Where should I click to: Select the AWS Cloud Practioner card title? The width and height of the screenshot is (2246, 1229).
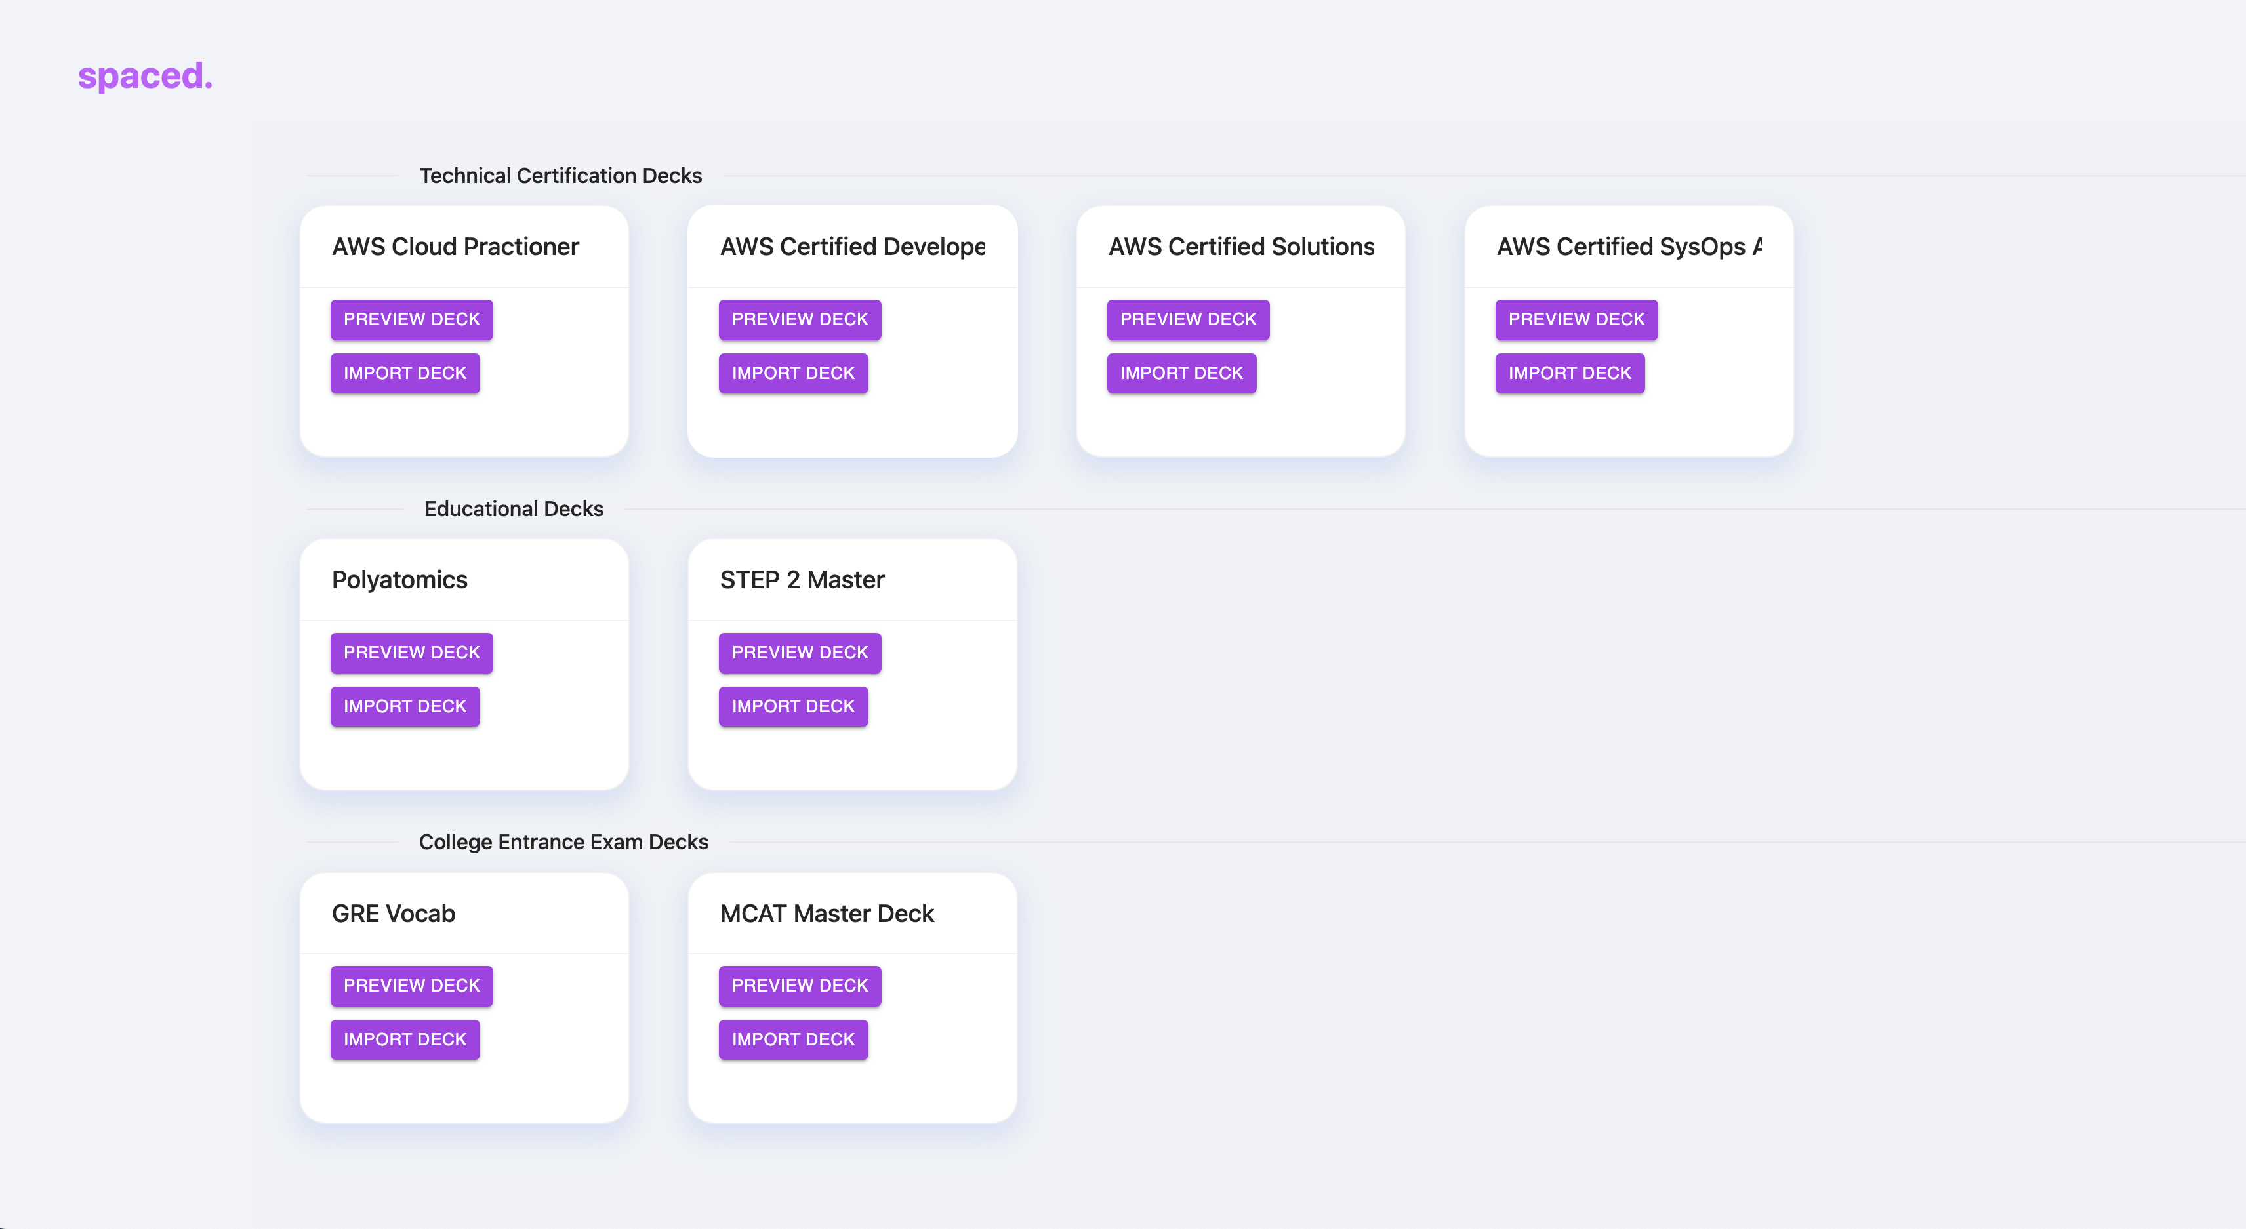(455, 247)
